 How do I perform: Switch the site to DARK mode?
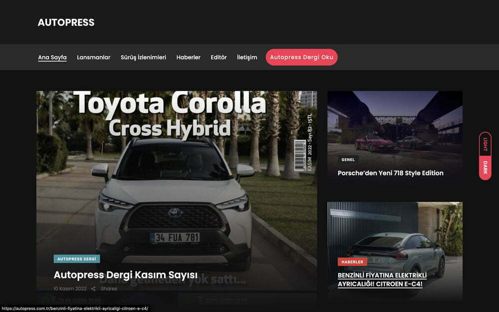point(485,168)
